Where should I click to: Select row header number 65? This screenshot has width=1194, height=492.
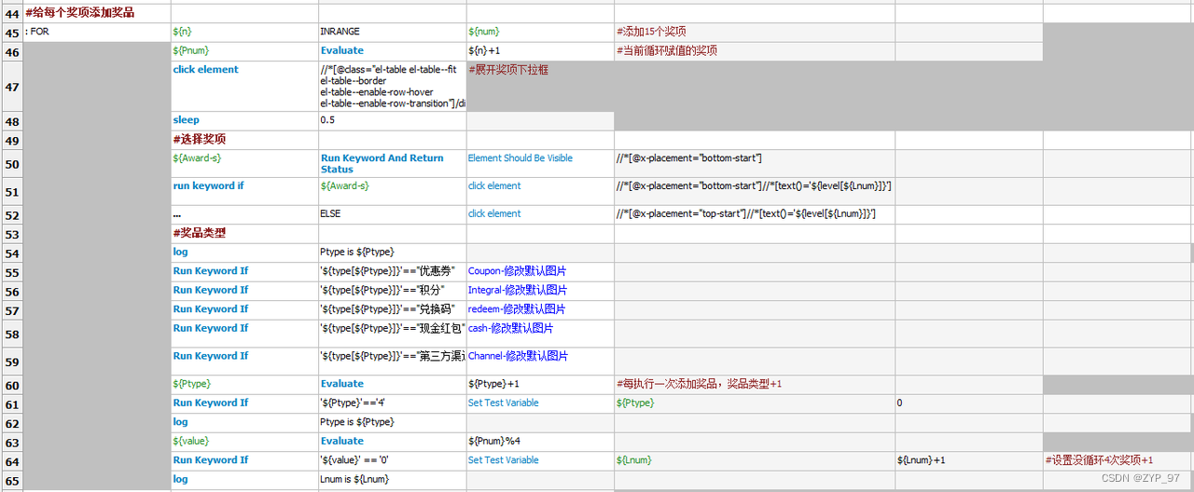pos(11,480)
